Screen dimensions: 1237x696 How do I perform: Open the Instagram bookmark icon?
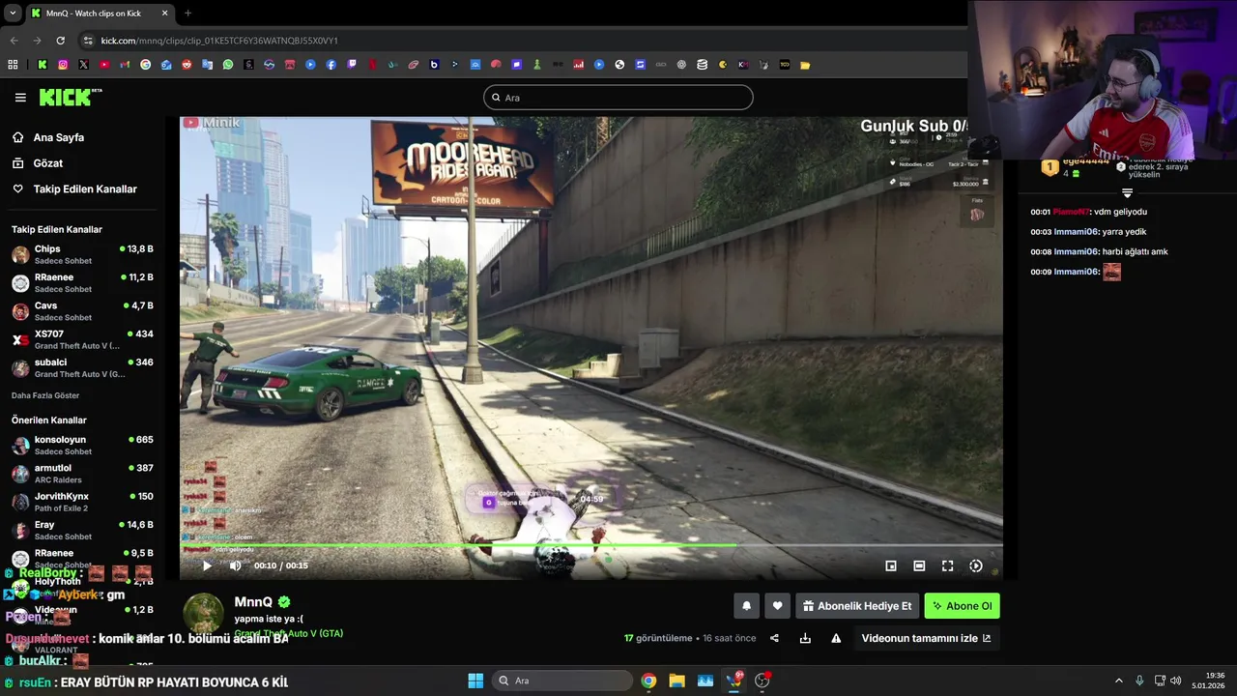pyautogui.click(x=63, y=65)
